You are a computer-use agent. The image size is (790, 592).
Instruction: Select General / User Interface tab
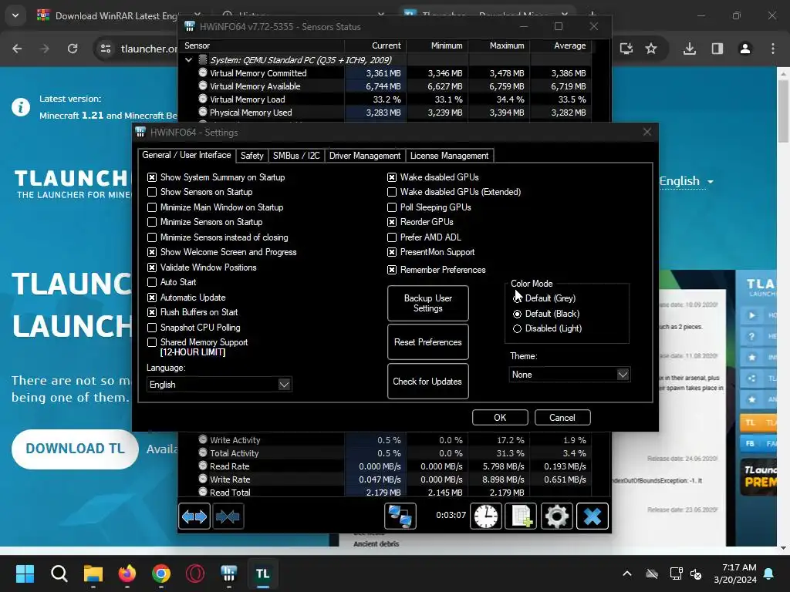(187, 155)
